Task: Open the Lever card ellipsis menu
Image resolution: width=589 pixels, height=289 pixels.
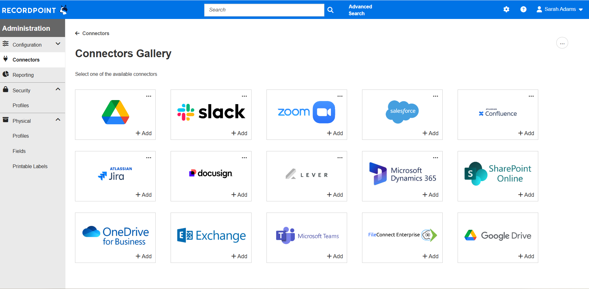Action: [x=340, y=158]
